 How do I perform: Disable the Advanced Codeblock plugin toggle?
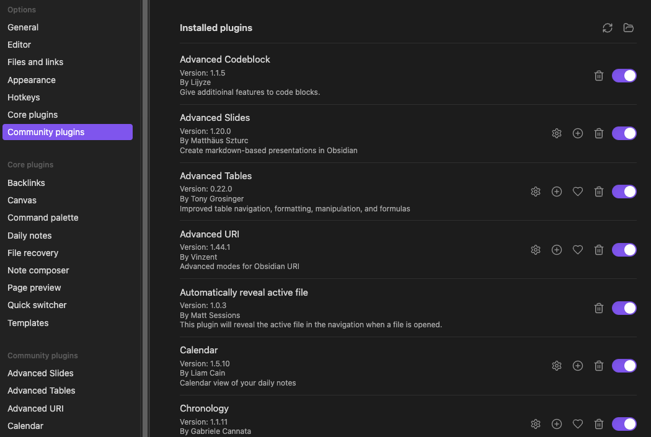point(624,76)
